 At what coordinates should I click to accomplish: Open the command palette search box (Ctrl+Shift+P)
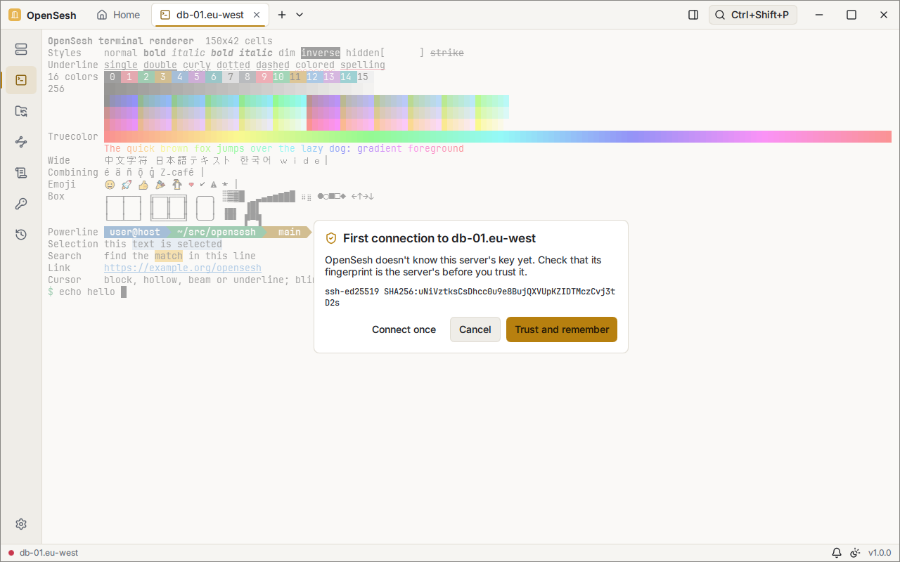(753, 15)
